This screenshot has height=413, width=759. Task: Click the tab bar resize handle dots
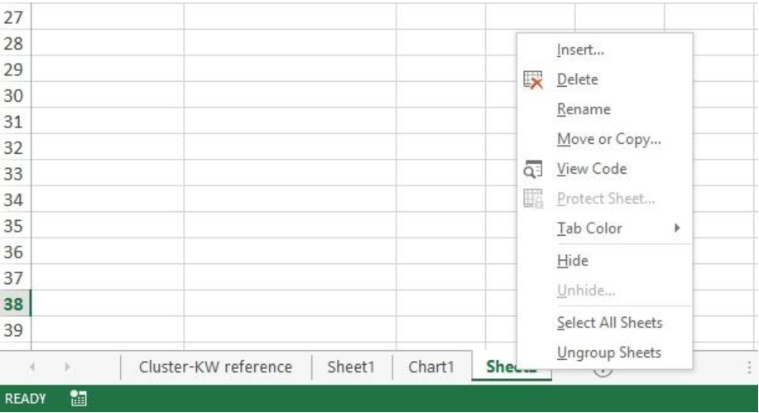(749, 367)
